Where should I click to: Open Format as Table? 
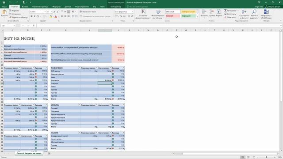(x=158, y=14)
